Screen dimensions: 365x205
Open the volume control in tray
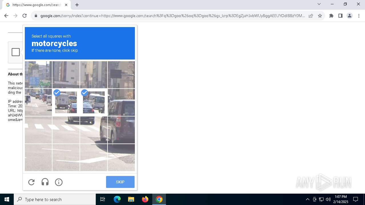328,199
